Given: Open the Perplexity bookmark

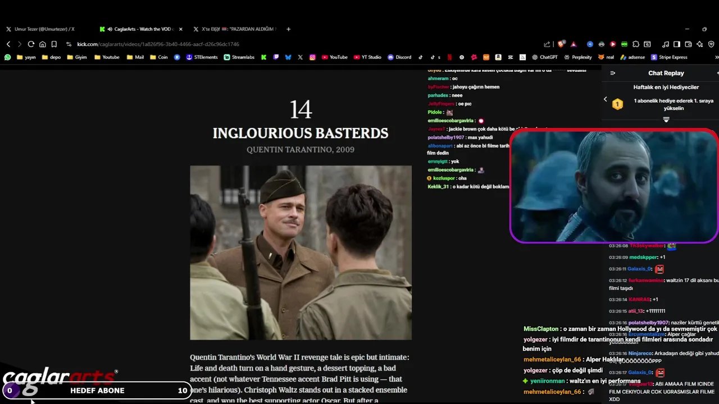Looking at the screenshot, I should point(578,57).
